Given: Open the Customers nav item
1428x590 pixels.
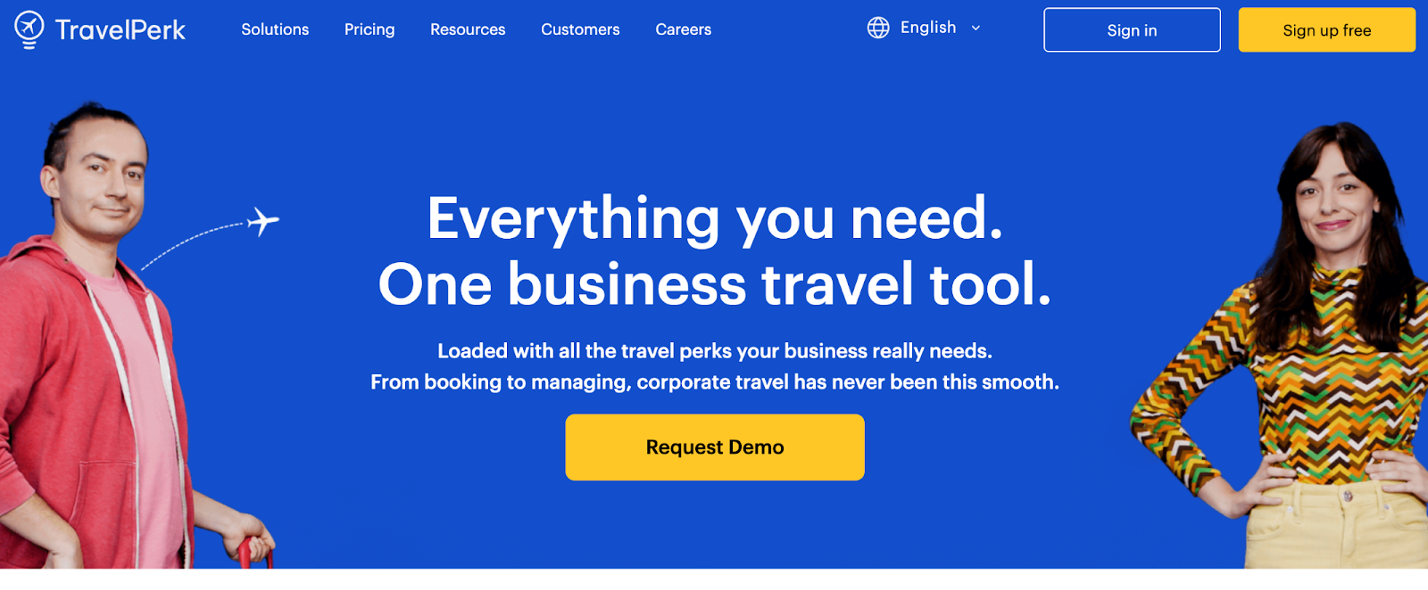Looking at the screenshot, I should coord(580,29).
